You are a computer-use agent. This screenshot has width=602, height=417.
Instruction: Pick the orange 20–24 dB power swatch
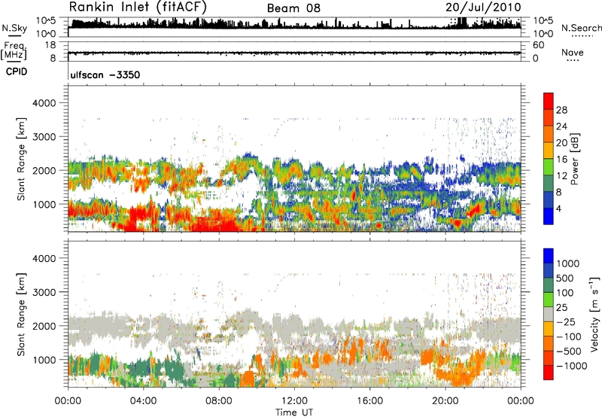pos(549,134)
